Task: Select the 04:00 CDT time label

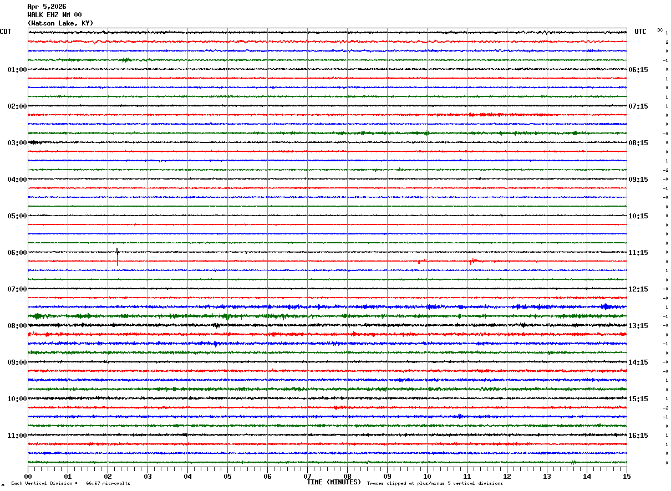Action: point(17,180)
